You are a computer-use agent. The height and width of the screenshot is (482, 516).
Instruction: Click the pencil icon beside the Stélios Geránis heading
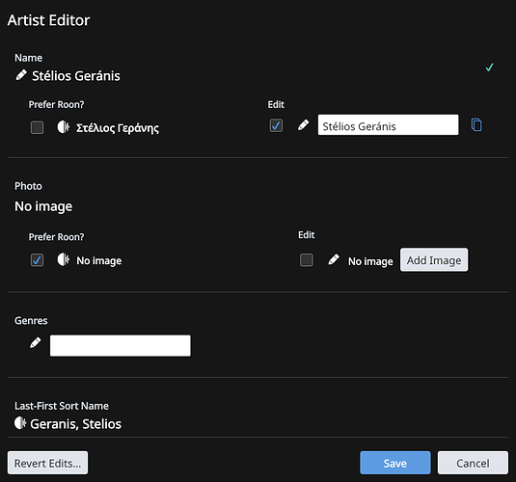pos(21,75)
